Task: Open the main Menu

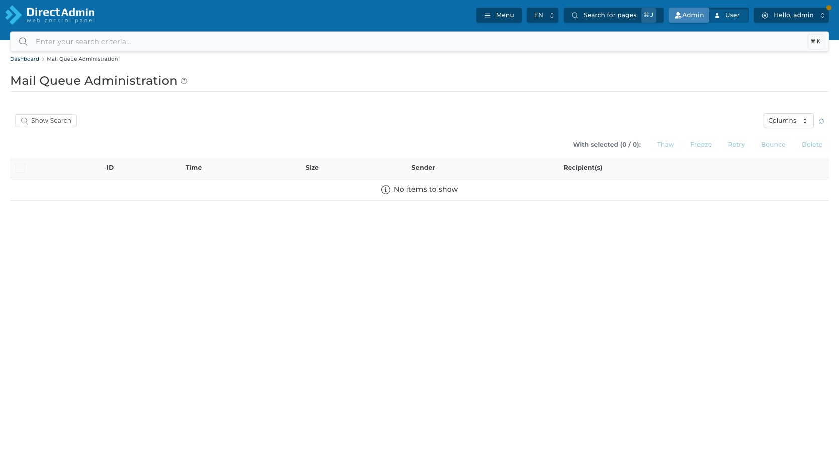Action: [499, 15]
